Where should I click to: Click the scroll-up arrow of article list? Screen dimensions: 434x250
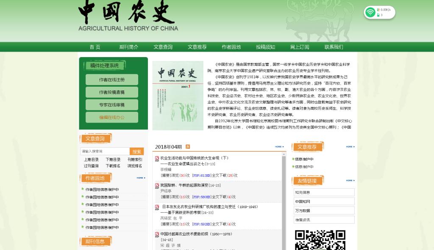(x=284, y=154)
